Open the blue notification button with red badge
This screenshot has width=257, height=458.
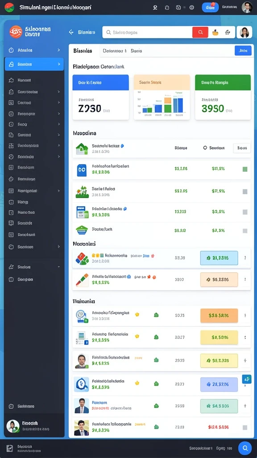(x=210, y=7)
